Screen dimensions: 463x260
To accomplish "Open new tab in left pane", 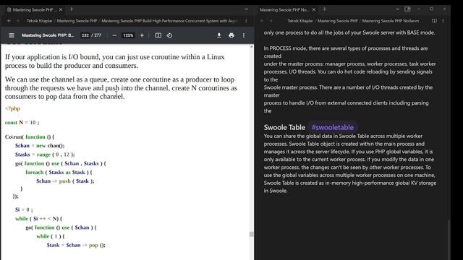I will 71,9.
